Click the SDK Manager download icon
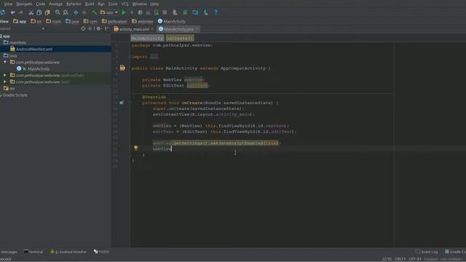This screenshot has width=466, height=262. [205, 12]
